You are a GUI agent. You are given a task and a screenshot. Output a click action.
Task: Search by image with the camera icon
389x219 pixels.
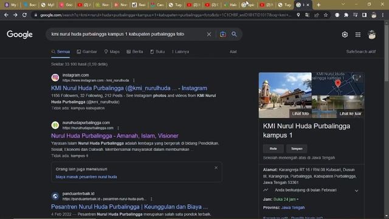click(223, 34)
